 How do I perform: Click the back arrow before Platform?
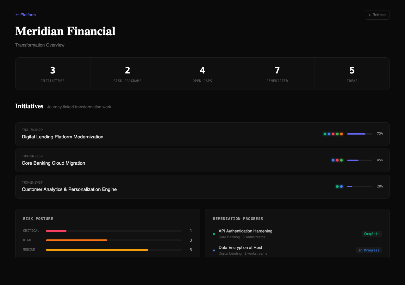[x=16, y=15]
